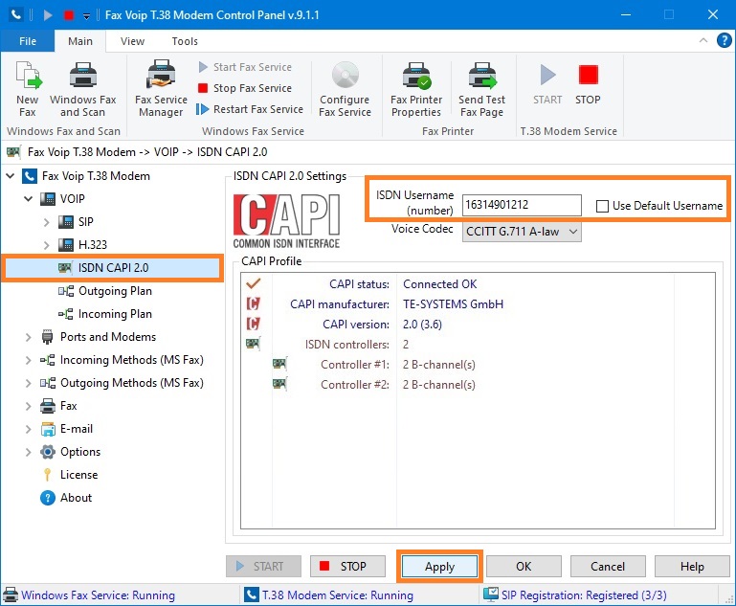
Task: Select the VOIP tree item
Action: tap(62, 199)
